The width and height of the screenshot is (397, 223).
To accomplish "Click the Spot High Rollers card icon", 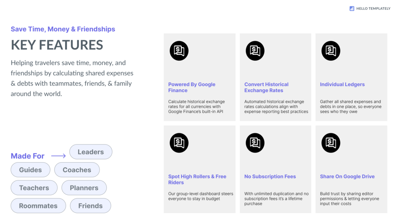I will (179, 143).
